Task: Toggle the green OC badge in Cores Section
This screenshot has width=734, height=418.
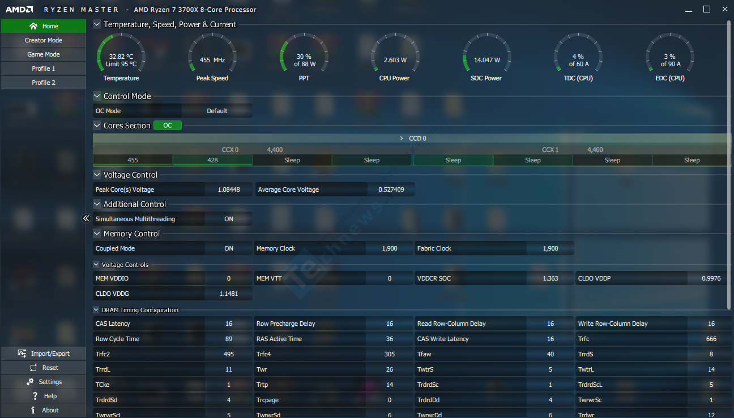Action: pyautogui.click(x=168, y=126)
